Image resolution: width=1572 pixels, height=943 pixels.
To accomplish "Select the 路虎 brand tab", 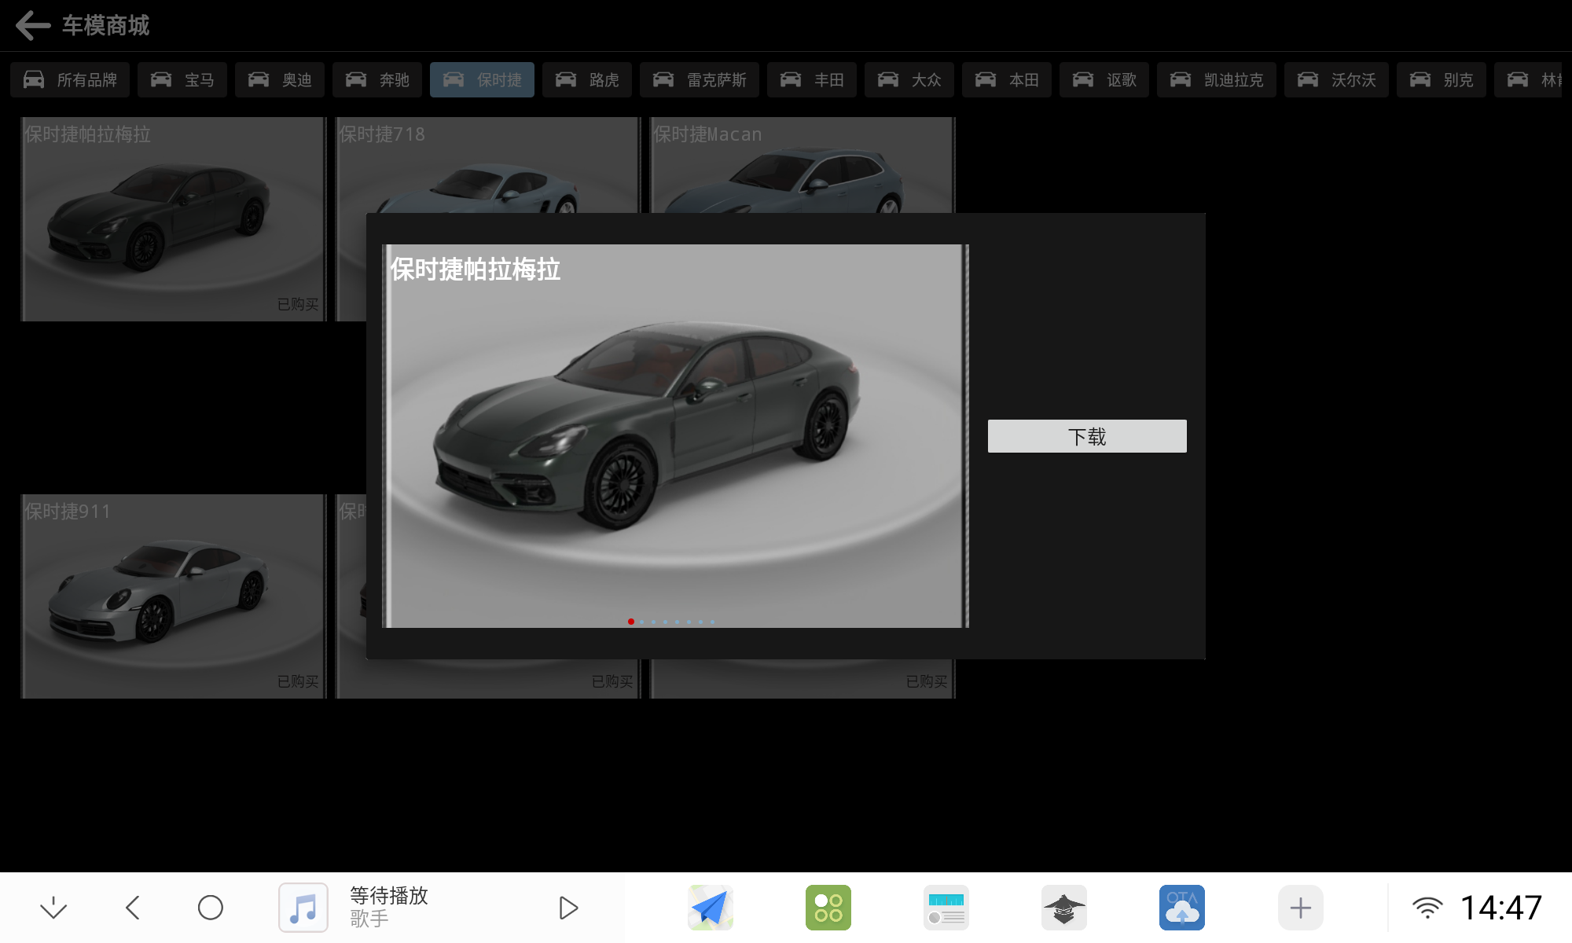I will click(587, 79).
